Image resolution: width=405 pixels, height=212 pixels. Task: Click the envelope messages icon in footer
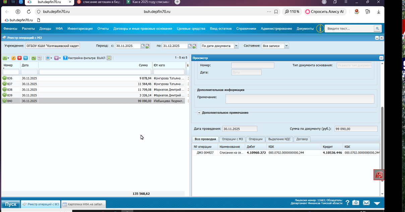click(366, 203)
